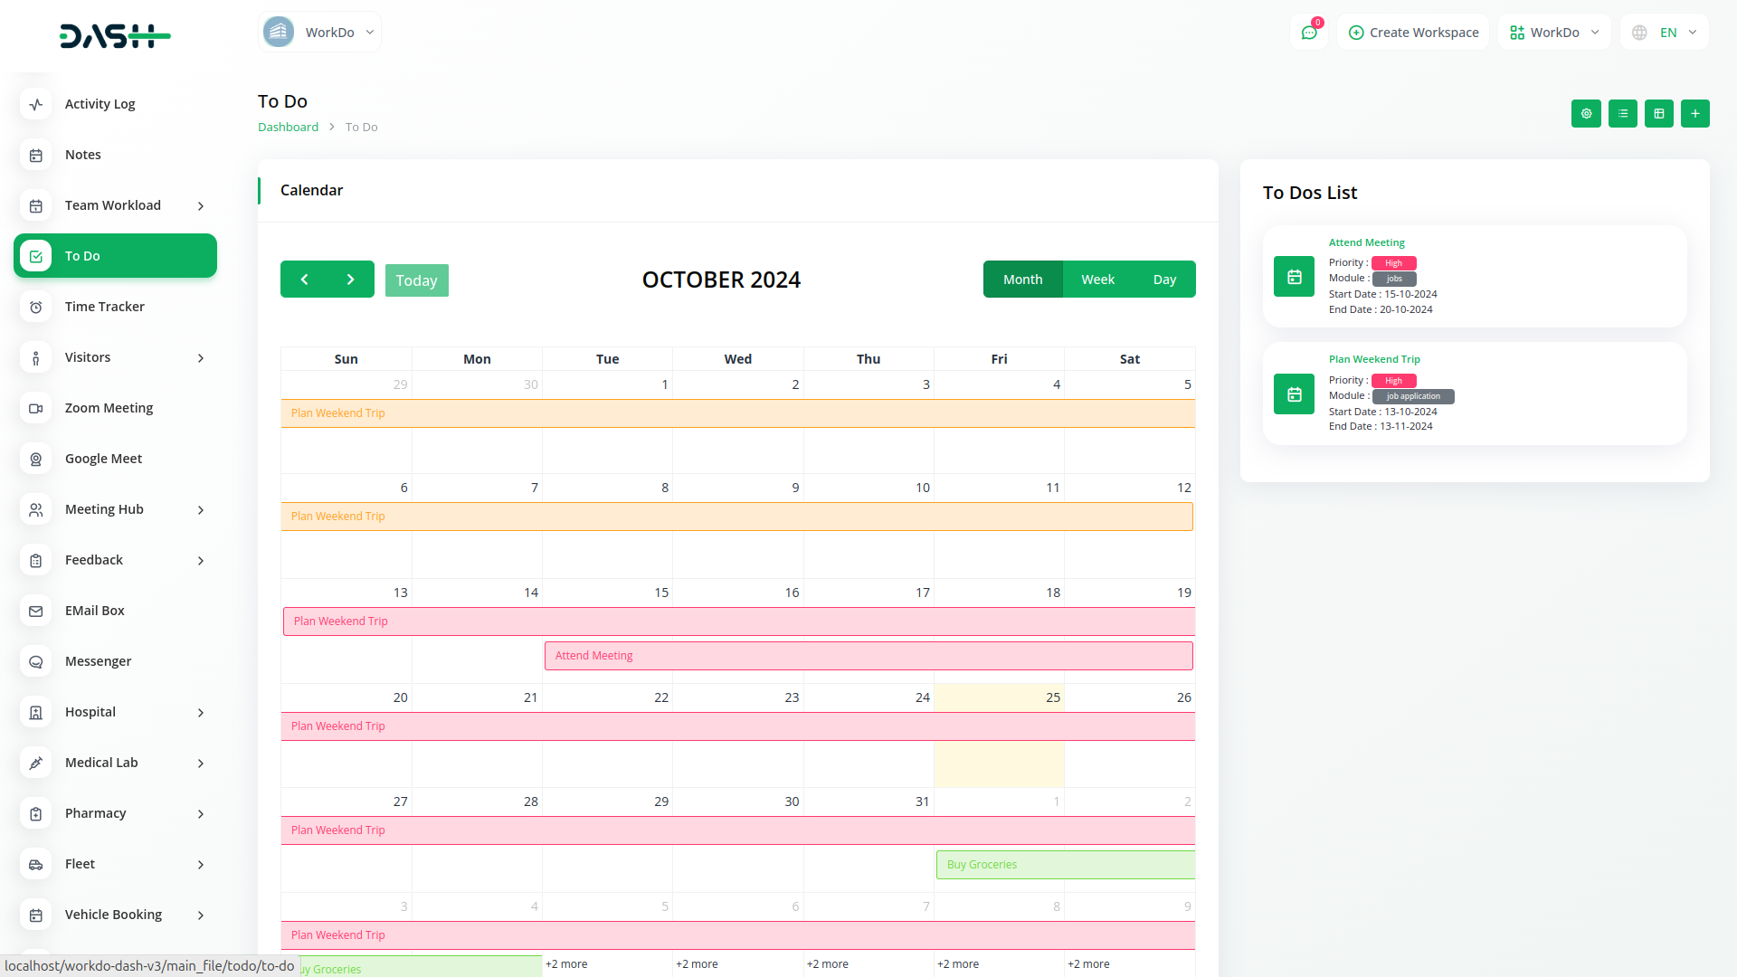
Task: Switch calendar to Week view
Action: point(1097,280)
